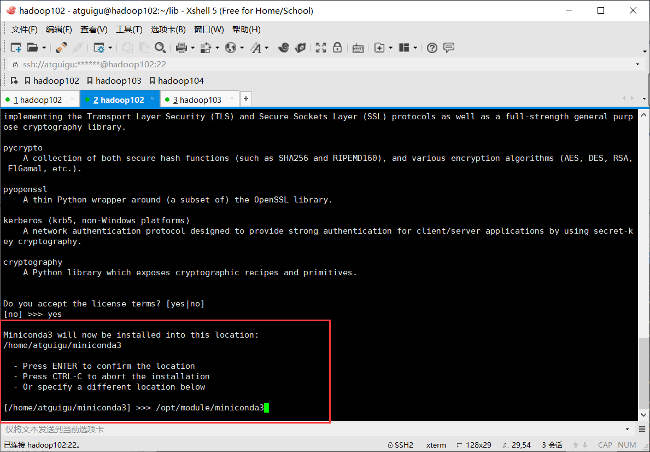Open the hadoop103 bookmark link
Screen dimensions: 650x452
pos(114,80)
